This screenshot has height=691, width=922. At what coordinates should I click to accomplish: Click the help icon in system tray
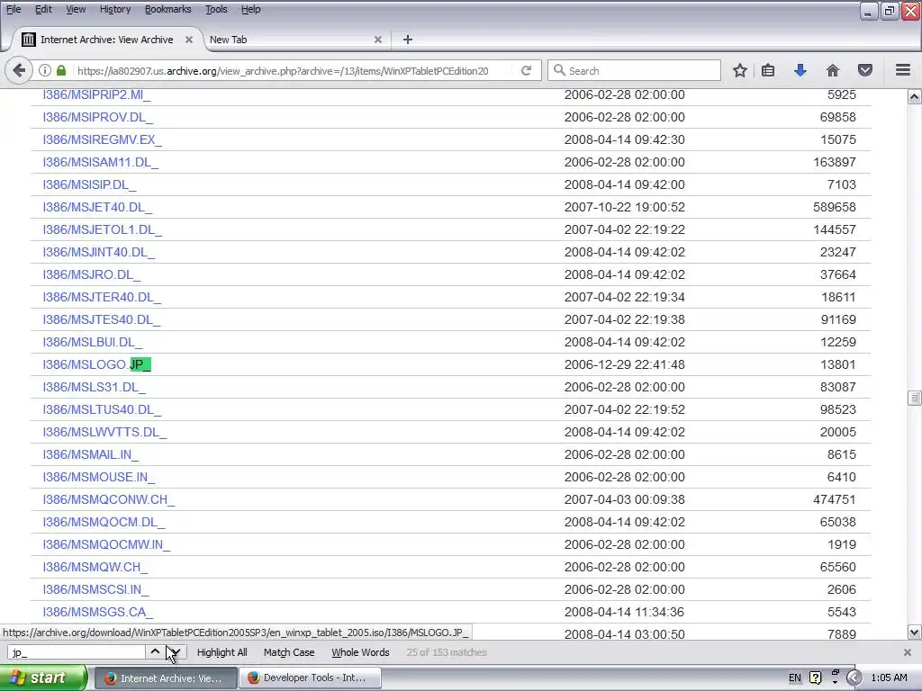[x=815, y=678]
